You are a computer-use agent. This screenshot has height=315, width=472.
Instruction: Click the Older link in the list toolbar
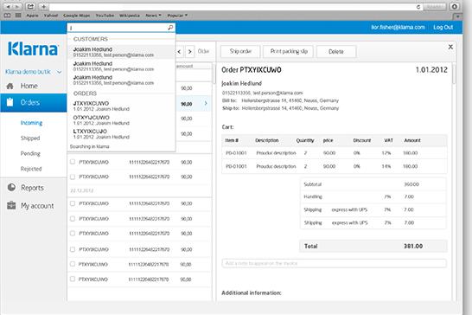coord(203,52)
